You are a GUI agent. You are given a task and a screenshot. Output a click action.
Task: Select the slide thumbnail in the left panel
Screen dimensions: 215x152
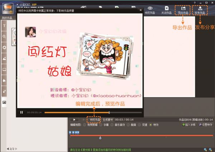coord(14,37)
